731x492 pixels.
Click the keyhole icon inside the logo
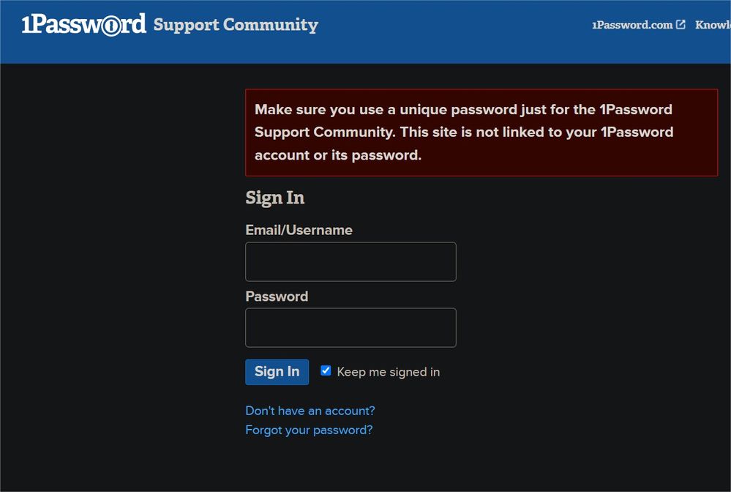pyautogui.click(x=110, y=26)
